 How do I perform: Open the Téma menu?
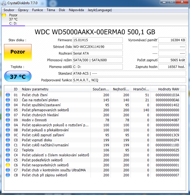tap(51, 10)
